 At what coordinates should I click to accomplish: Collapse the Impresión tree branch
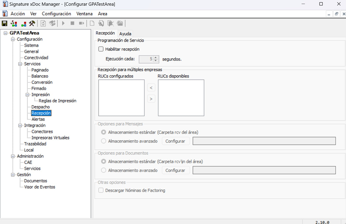click(x=27, y=94)
